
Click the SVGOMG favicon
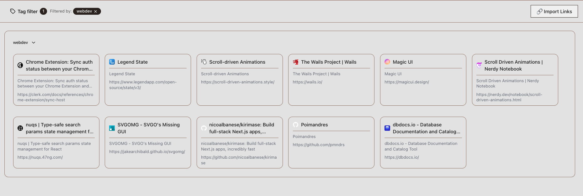pos(112,128)
